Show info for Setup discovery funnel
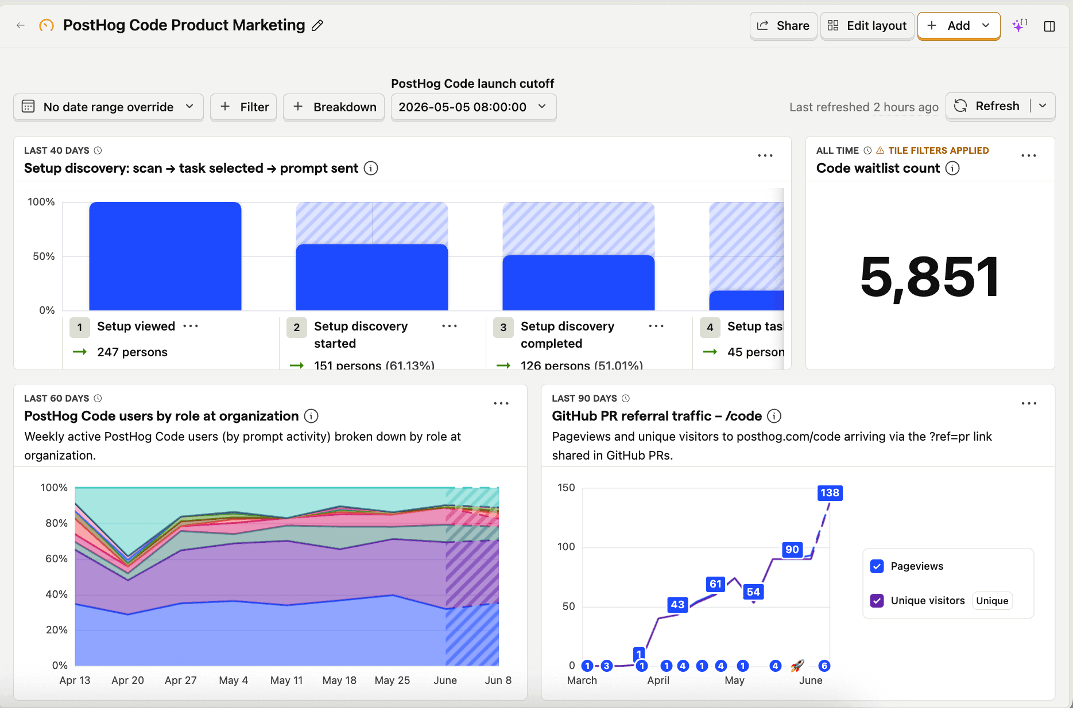The image size is (1073, 708). (x=371, y=168)
